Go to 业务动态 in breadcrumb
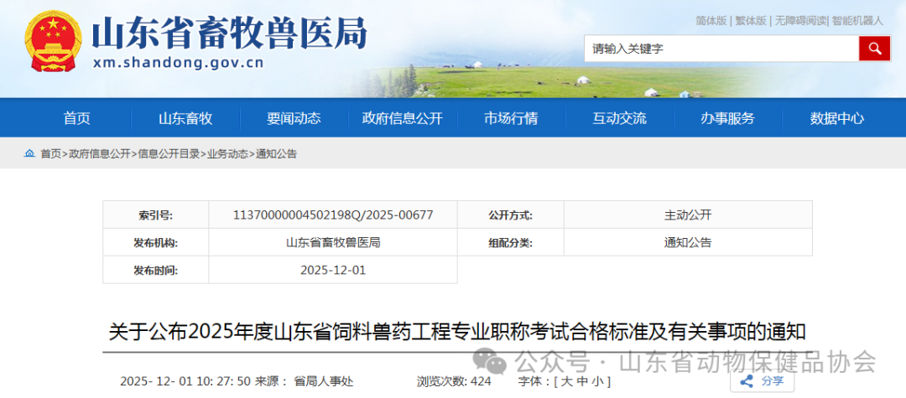 227,154
